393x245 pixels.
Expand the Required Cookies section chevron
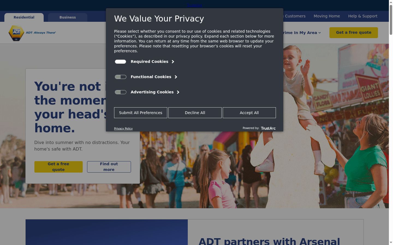coord(173,62)
